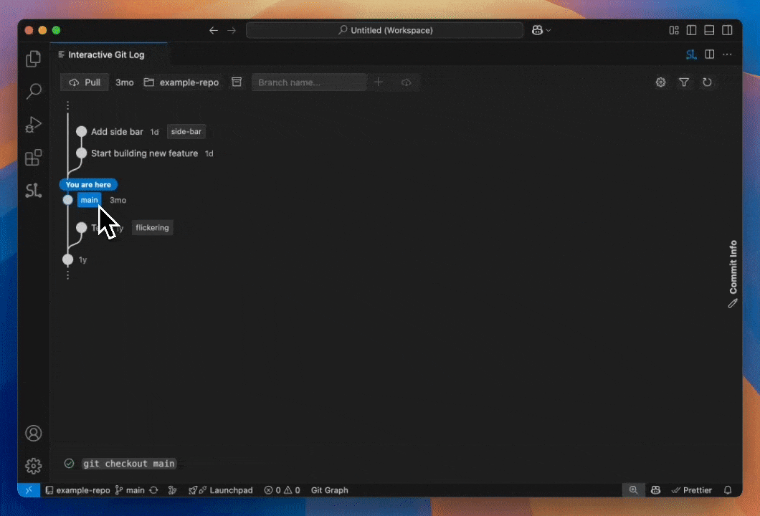This screenshot has width=760, height=516.
Task: Toggle the bottom panel
Action: tap(709, 30)
